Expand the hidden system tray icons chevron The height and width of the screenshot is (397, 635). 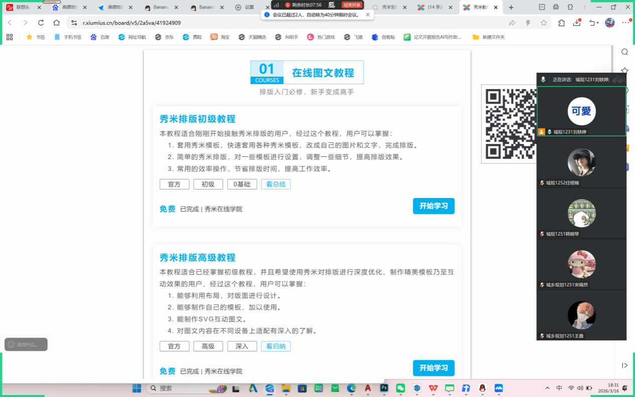pyautogui.click(x=547, y=388)
